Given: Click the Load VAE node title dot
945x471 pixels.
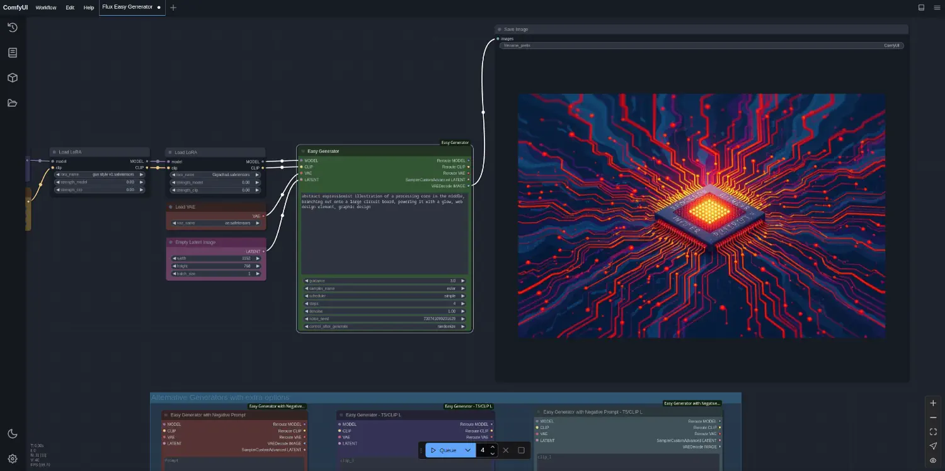Looking at the screenshot, I should click(171, 207).
